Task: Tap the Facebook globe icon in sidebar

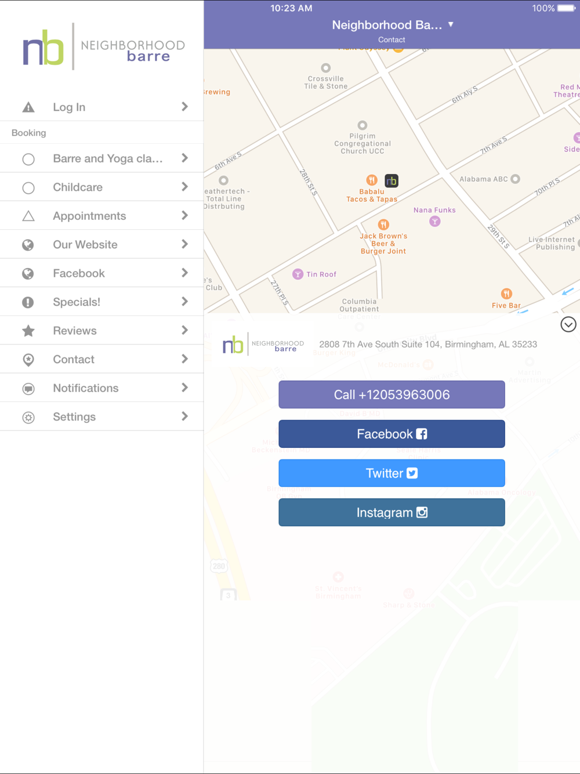Action: coord(28,274)
